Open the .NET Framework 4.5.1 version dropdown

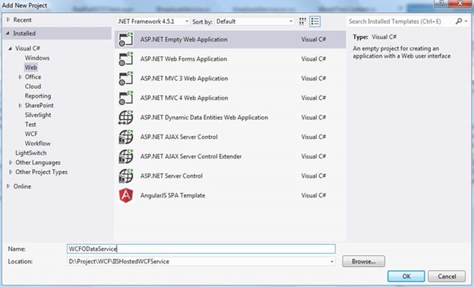click(x=153, y=21)
